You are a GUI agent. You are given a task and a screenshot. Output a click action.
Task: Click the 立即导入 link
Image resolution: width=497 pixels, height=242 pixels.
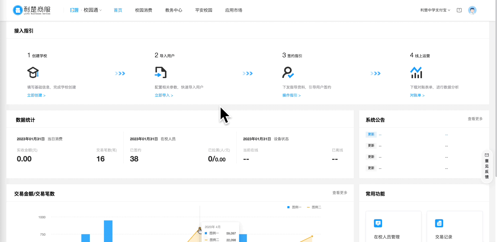(164, 95)
